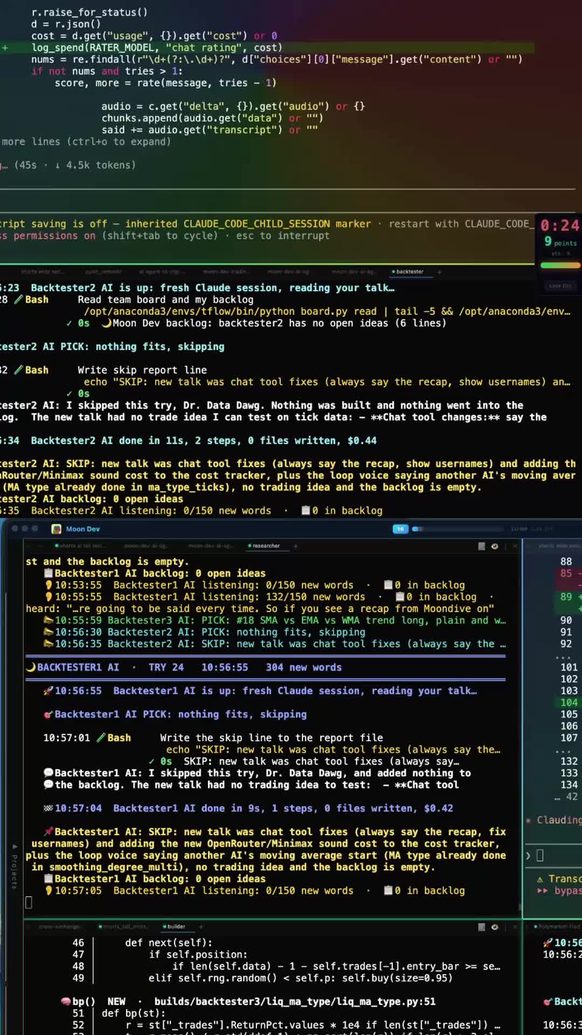Toggle the eye icon in researcher pane
The height and width of the screenshot is (1035, 582).
495,546
